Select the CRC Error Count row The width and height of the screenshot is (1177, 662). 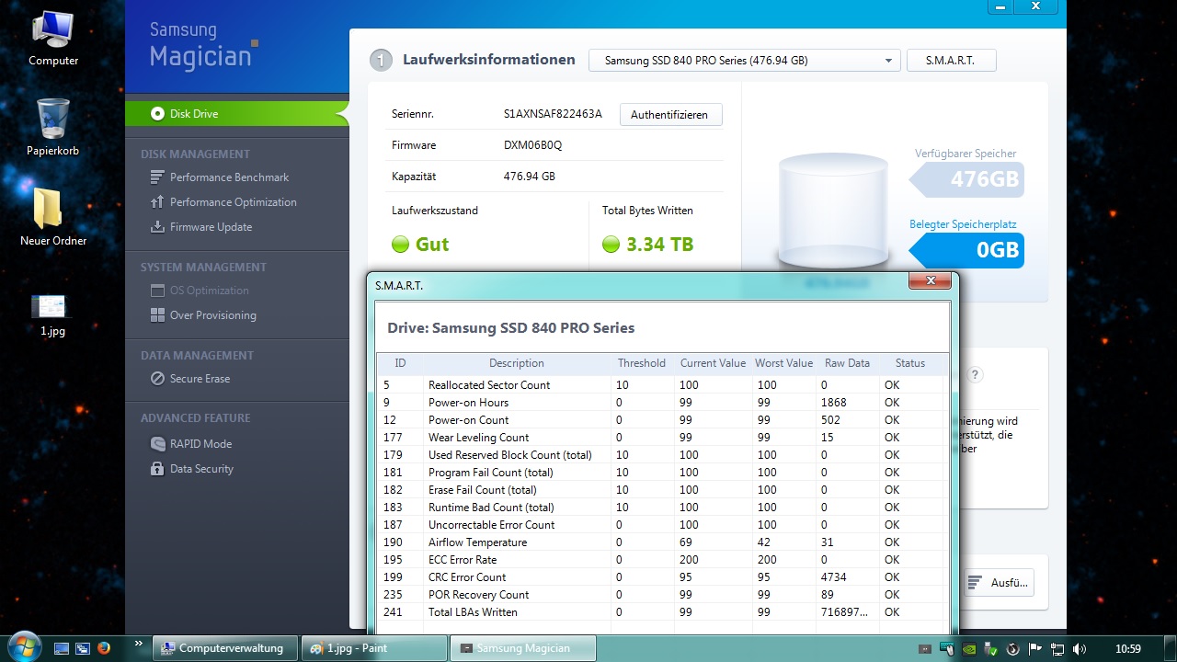click(660, 577)
